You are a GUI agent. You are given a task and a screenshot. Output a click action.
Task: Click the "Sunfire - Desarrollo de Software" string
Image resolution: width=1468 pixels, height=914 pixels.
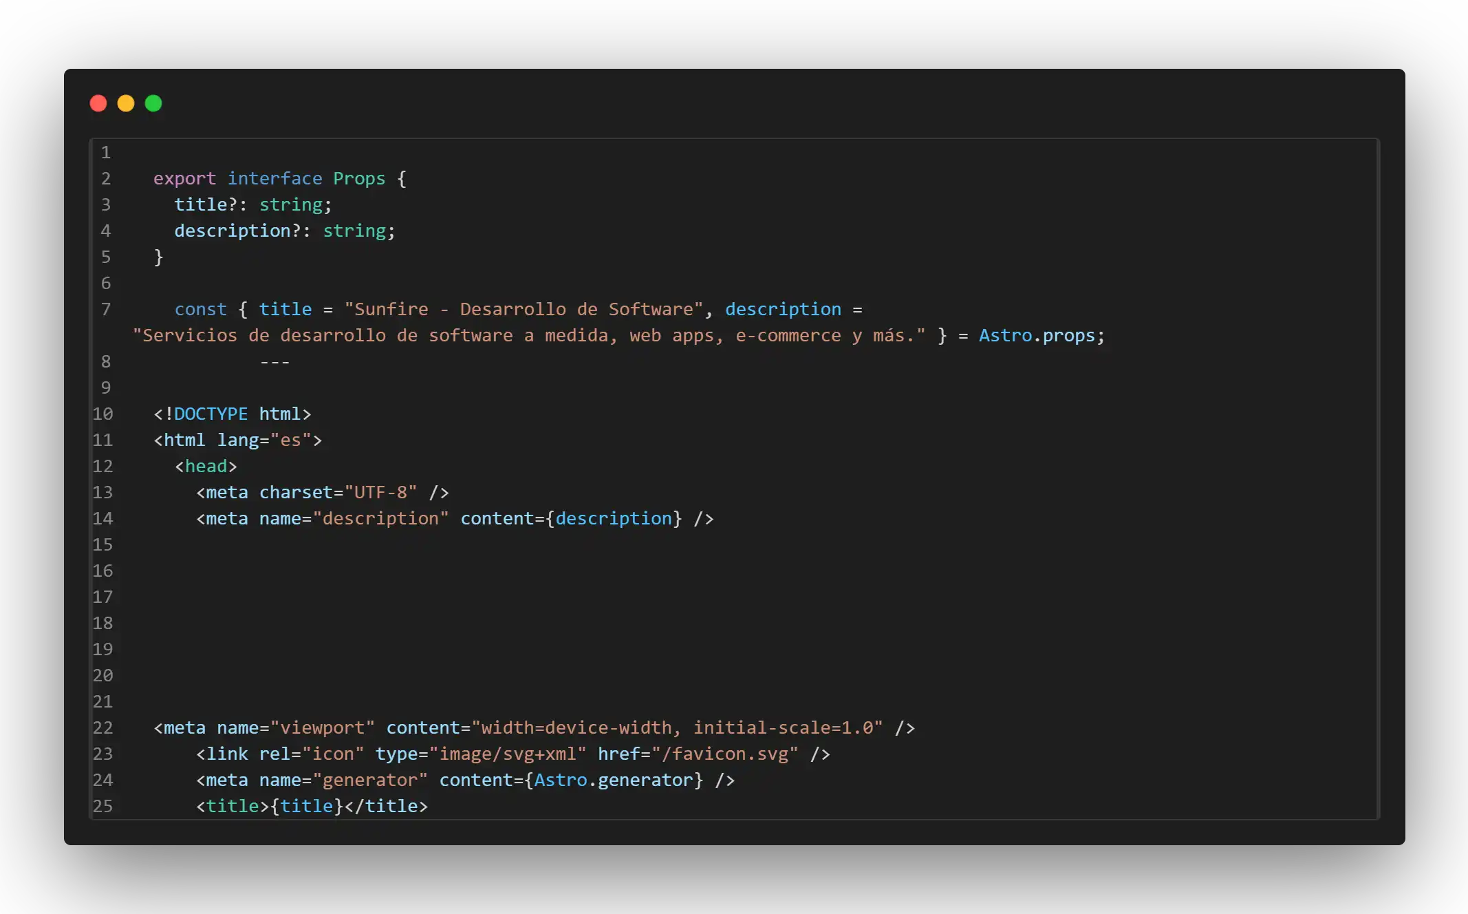(x=523, y=309)
